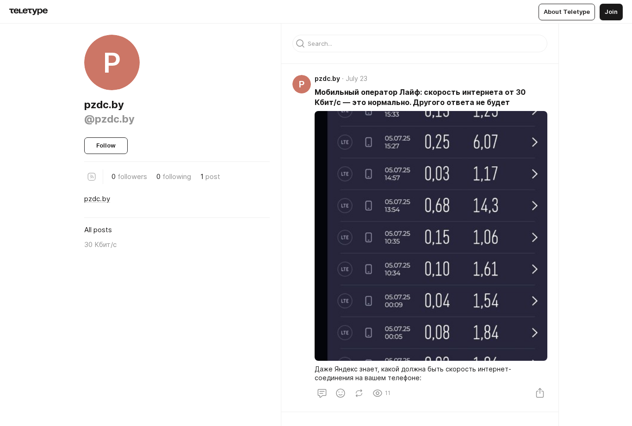The height and width of the screenshot is (426, 632).
Task: Focus the Search input field
Action: coord(420,43)
